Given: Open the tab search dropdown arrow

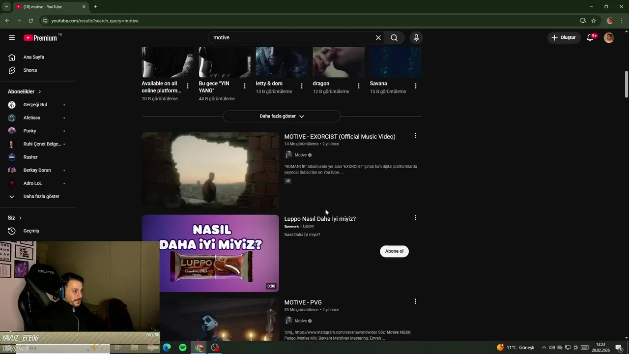Looking at the screenshot, I should tap(6, 6).
